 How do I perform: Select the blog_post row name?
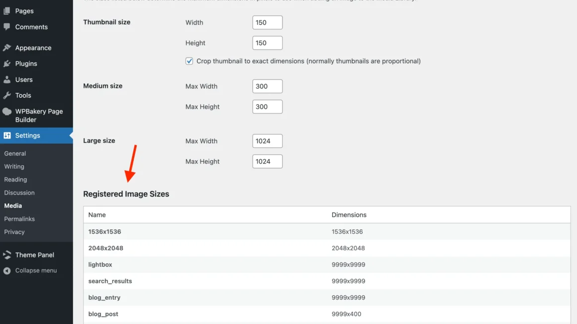103,314
